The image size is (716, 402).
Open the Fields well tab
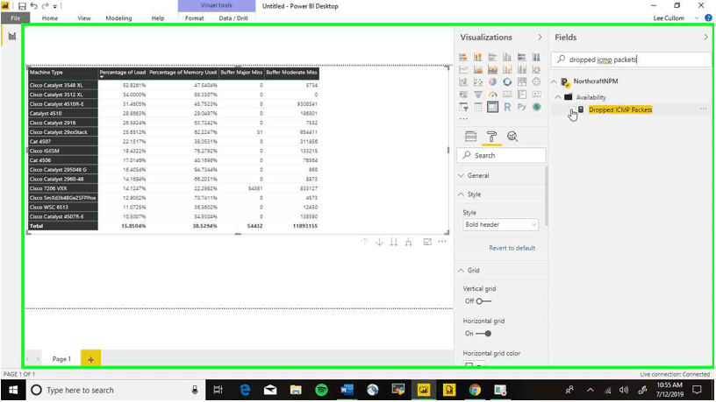pos(470,137)
